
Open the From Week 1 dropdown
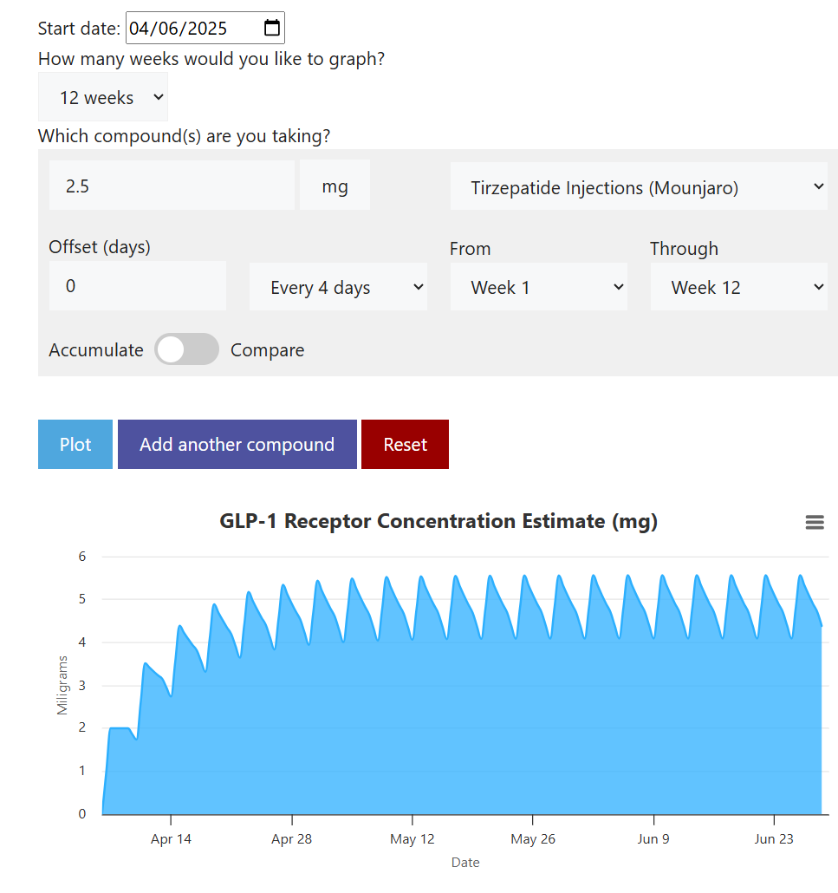pos(538,286)
